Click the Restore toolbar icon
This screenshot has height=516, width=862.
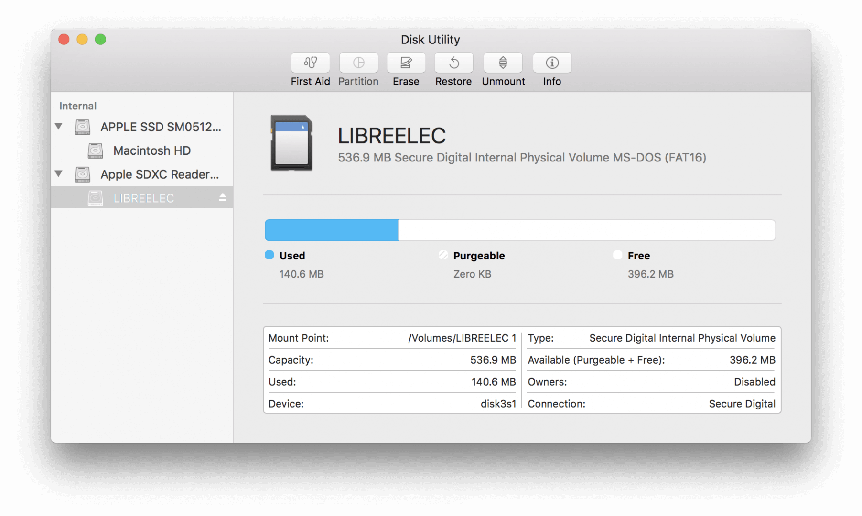pyautogui.click(x=453, y=63)
